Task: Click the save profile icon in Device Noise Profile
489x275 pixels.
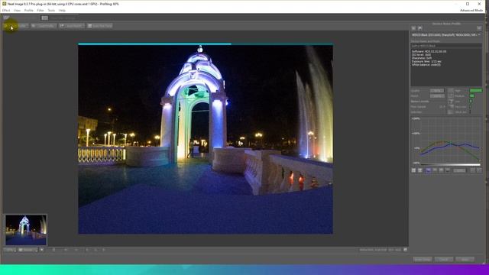Action: pos(419,28)
